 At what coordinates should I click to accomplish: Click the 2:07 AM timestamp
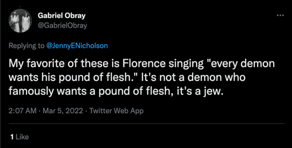click(22, 111)
